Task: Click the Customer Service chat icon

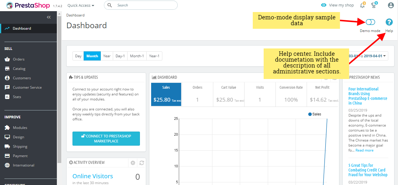Action: pos(7,88)
